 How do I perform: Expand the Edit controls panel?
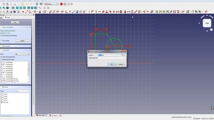[x=30, y=46]
